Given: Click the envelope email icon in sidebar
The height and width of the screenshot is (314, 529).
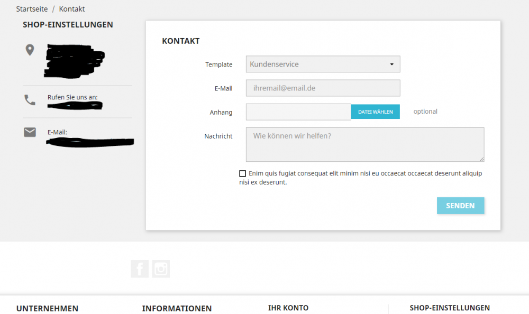Looking at the screenshot, I should point(30,132).
